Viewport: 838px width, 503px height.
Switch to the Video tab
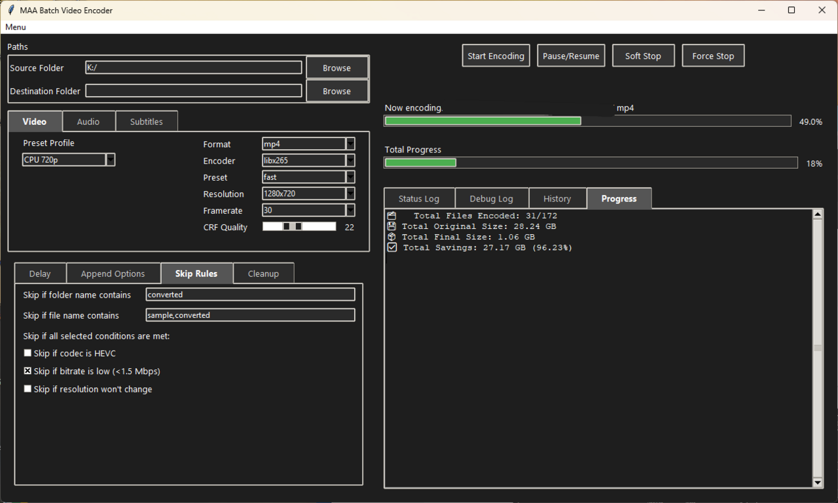tap(35, 122)
